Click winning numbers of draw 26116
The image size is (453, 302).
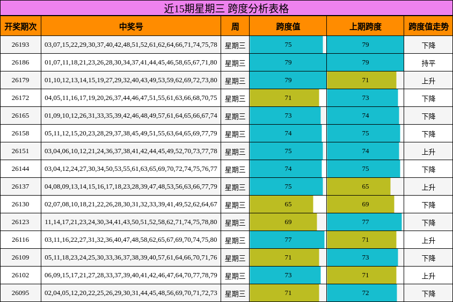pyautogui.click(x=131, y=240)
